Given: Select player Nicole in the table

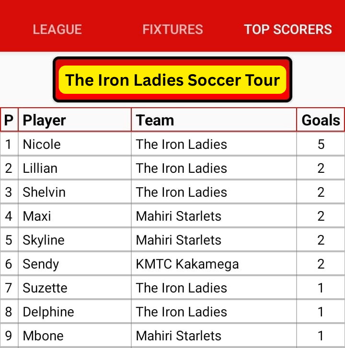Looking at the screenshot, I should click(x=42, y=144).
